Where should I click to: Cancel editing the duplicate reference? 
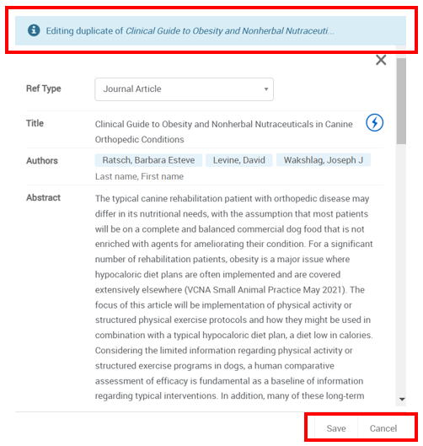(383, 428)
